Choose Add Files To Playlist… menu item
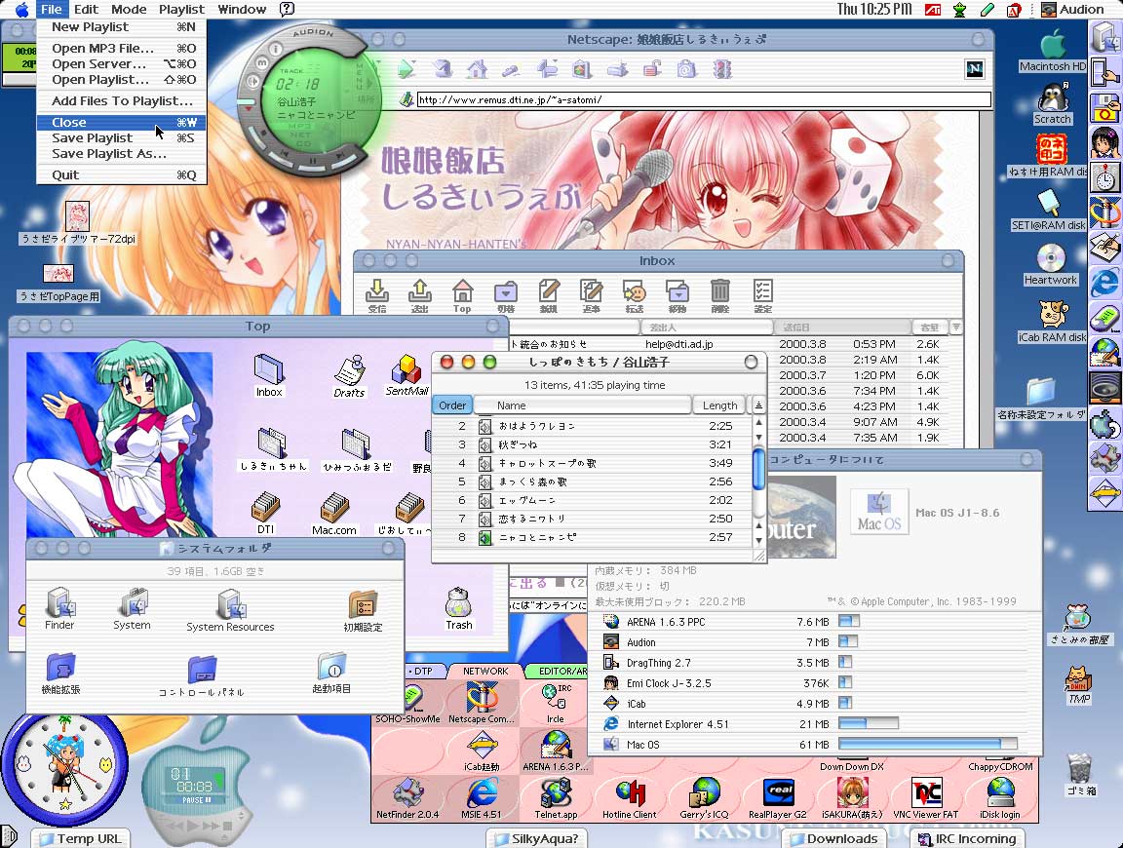1123x848 pixels. click(x=122, y=101)
